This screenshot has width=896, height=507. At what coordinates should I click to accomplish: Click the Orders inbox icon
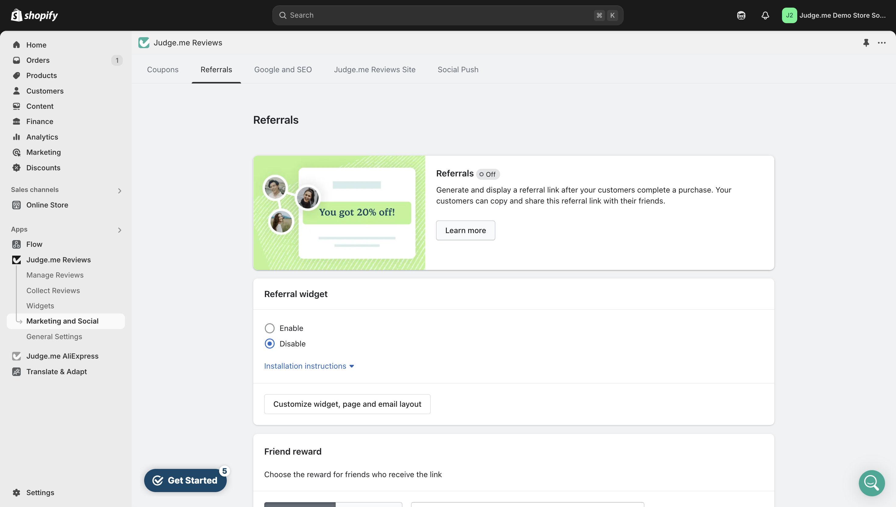tap(16, 60)
